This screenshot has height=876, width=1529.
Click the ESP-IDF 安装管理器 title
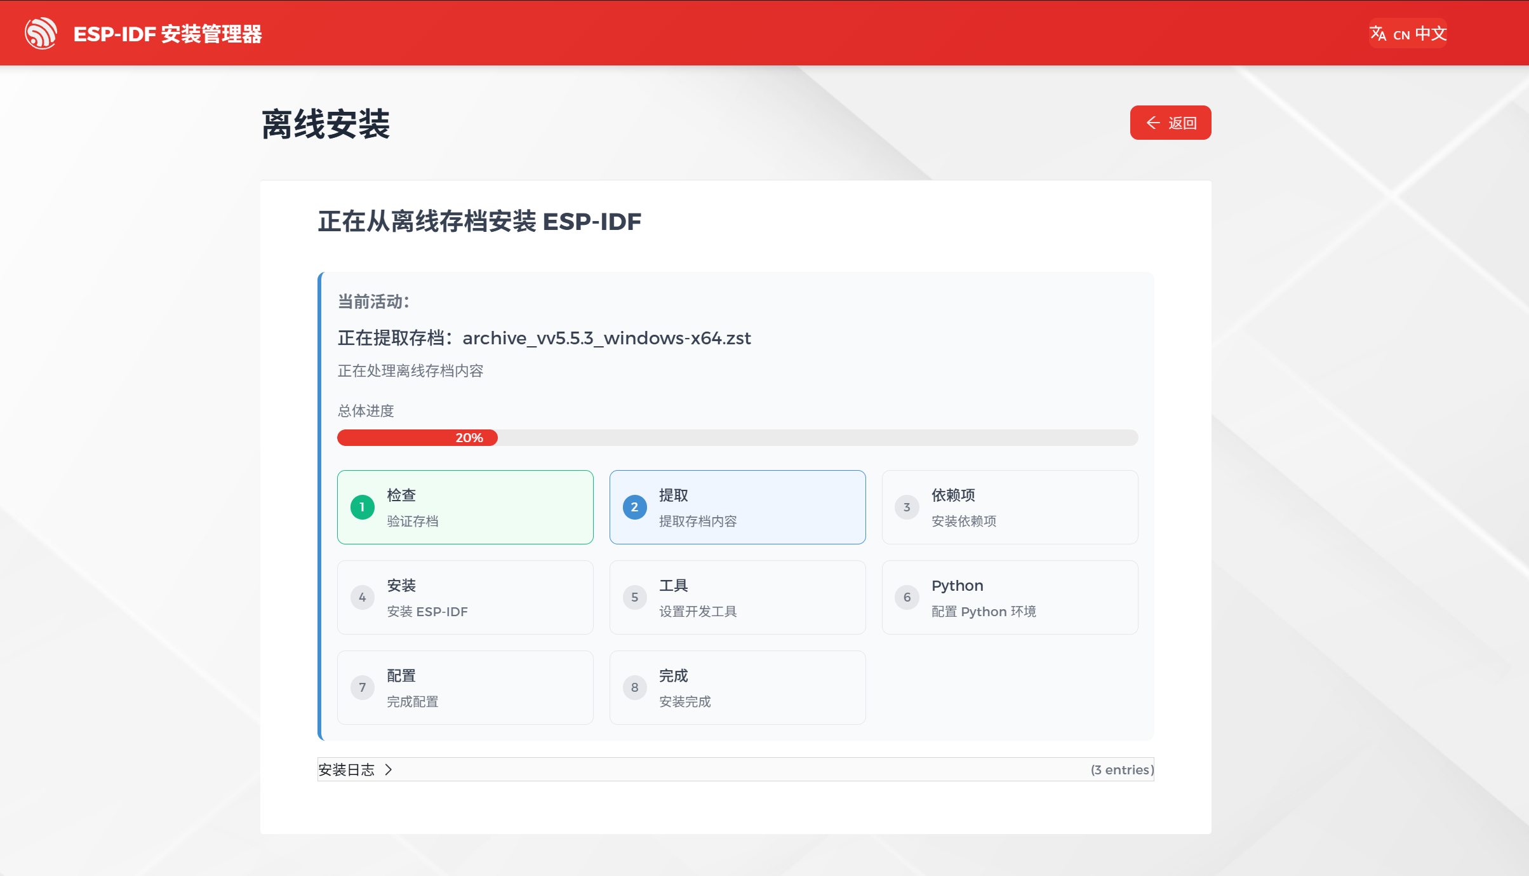tap(168, 34)
